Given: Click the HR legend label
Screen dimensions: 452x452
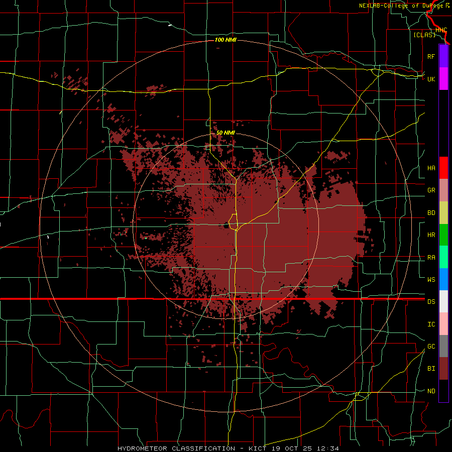Looking at the screenshot, I should tap(431, 235).
